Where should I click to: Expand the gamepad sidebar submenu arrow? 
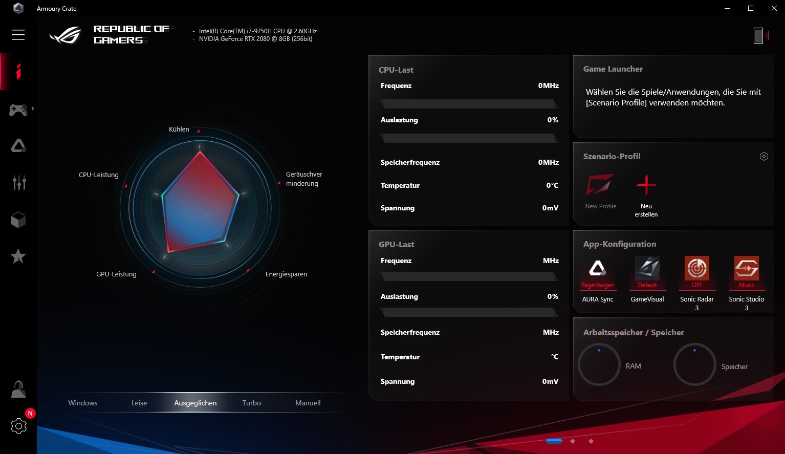point(33,109)
